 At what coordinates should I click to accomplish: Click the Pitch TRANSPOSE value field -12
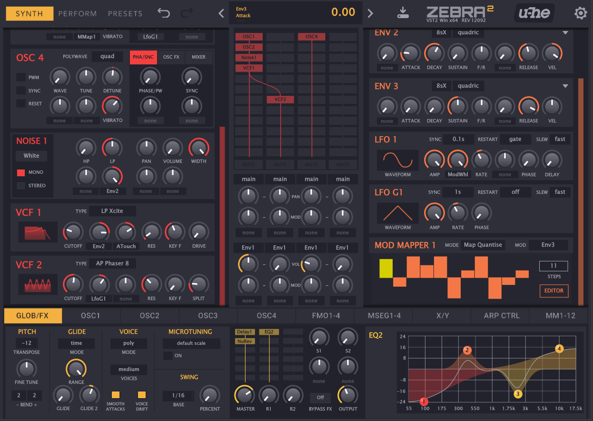click(x=27, y=343)
